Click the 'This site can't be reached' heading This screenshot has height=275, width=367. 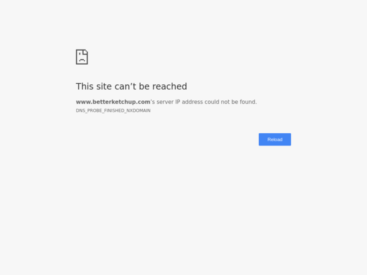click(132, 86)
